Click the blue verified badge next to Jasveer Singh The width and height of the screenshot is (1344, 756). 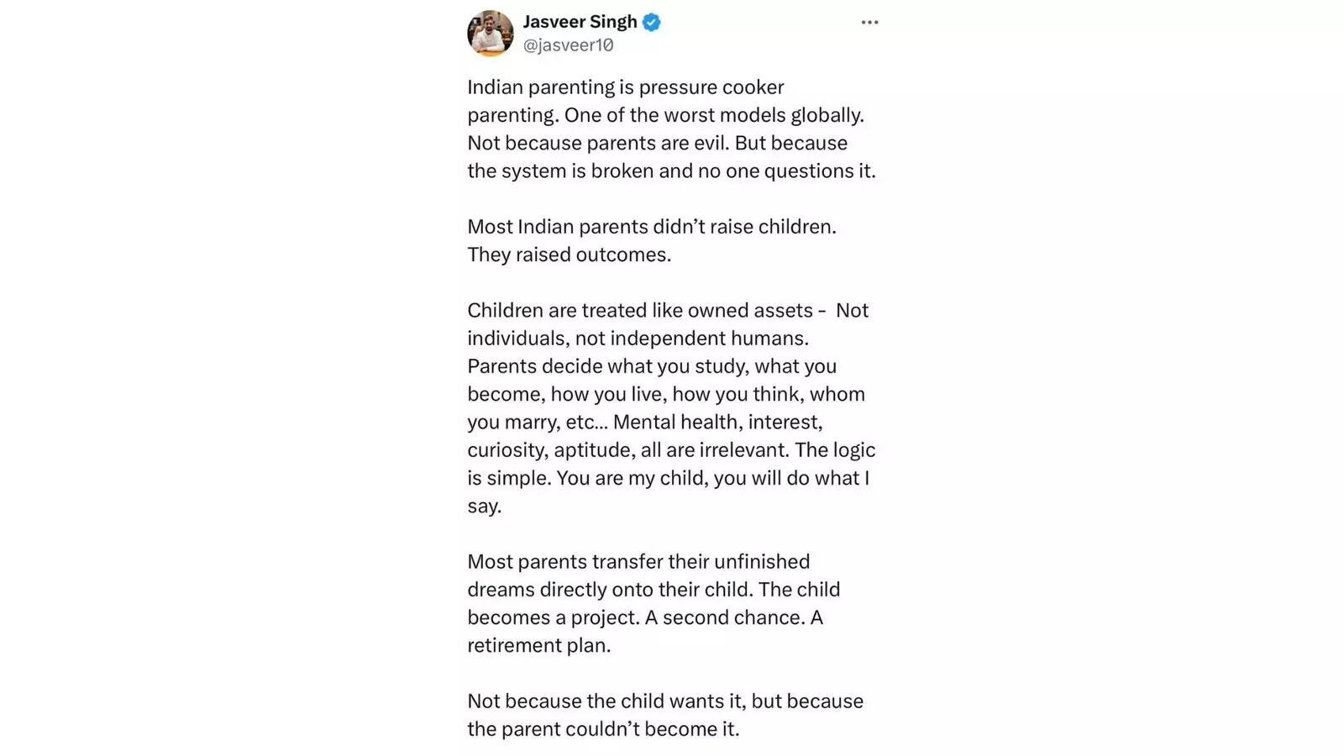(x=651, y=21)
